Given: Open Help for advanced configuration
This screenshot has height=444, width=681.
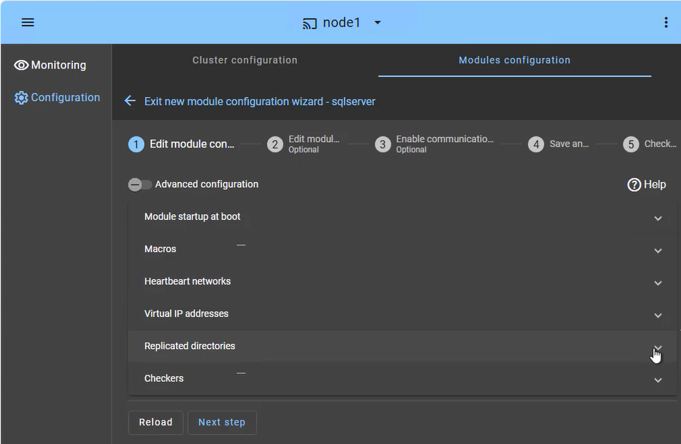Looking at the screenshot, I should pos(645,184).
